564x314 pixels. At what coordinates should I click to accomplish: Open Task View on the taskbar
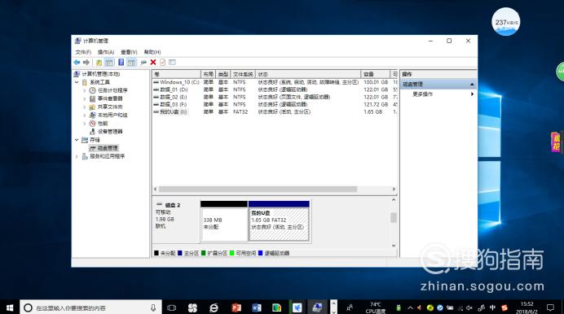coord(172,307)
